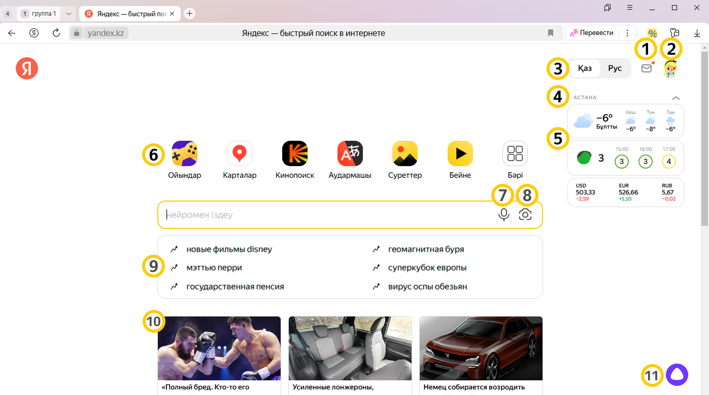Search by image with camera icon
Viewport: 709px width, 395px height.
coord(525,215)
